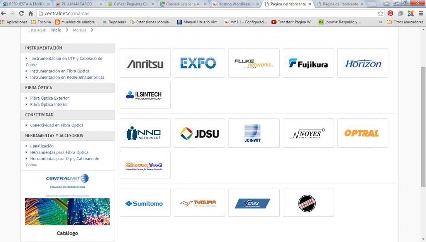Open the Canalización link
The image size is (426, 242).
(x=42, y=146)
